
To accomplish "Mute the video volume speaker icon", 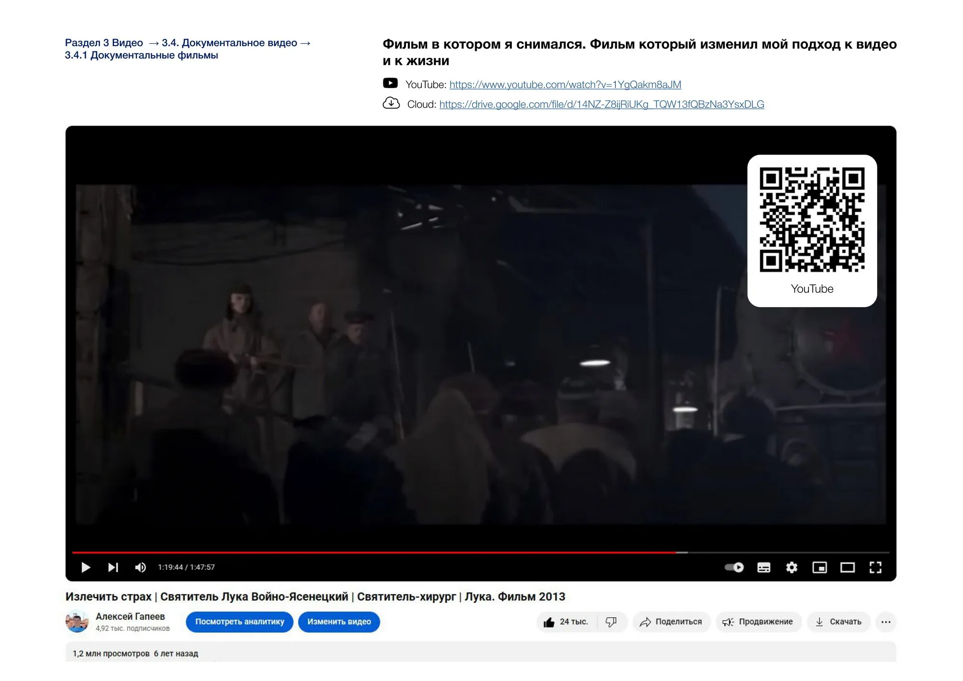I will 140,567.
